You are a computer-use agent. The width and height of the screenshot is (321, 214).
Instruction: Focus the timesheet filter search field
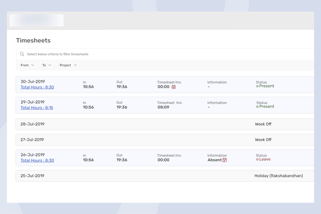coord(102,54)
